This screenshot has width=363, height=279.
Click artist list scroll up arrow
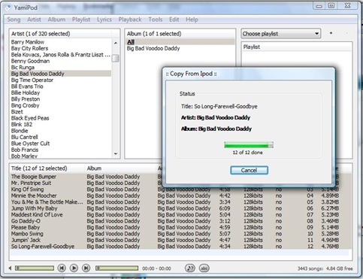[x=116, y=43]
